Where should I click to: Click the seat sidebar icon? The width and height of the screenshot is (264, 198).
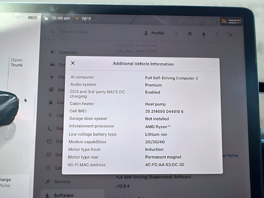pyautogui.click(x=49, y=128)
